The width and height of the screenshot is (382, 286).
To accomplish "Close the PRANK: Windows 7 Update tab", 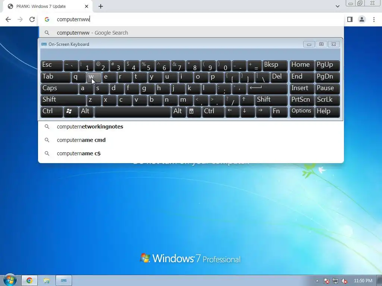I will click(87, 6).
